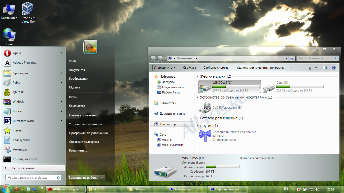Screen dimensions: 344x193
Task: Switch to Персонализация taskbar window
Action: (228, 189)
